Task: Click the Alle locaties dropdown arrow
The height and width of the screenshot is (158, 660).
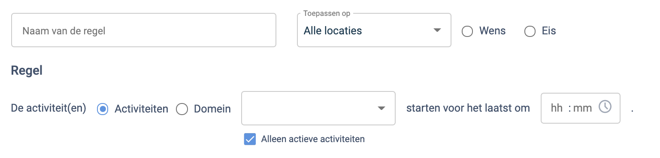Action: coord(437,30)
